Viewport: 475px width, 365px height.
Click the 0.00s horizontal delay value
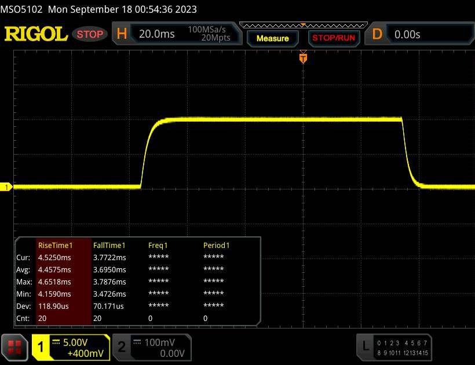coord(407,34)
